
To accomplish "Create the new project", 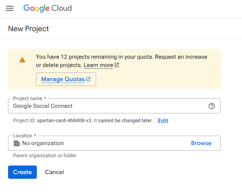I will (22, 172).
